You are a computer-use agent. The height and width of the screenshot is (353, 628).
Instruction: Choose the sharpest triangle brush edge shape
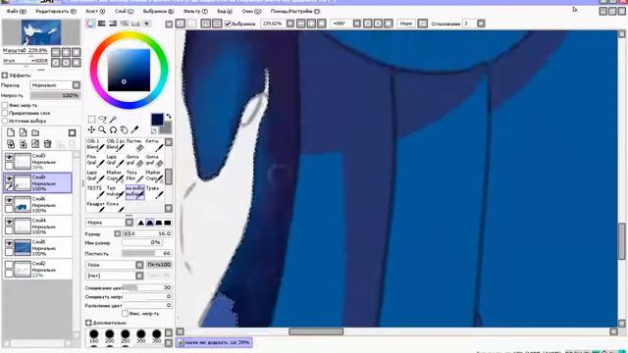pos(141,223)
